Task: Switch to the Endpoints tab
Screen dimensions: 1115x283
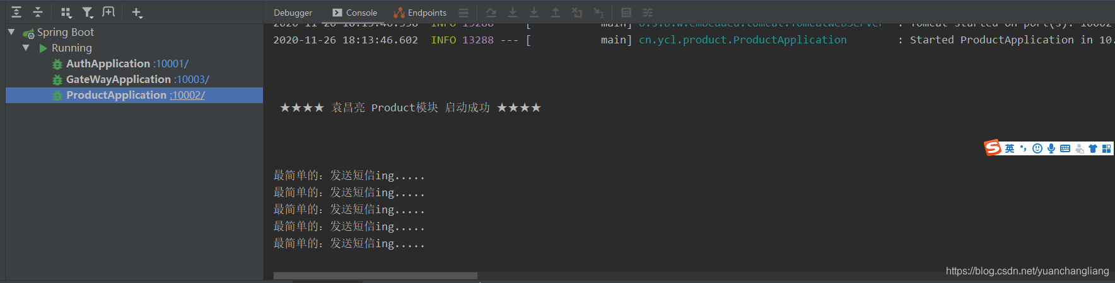Action: tap(420, 13)
